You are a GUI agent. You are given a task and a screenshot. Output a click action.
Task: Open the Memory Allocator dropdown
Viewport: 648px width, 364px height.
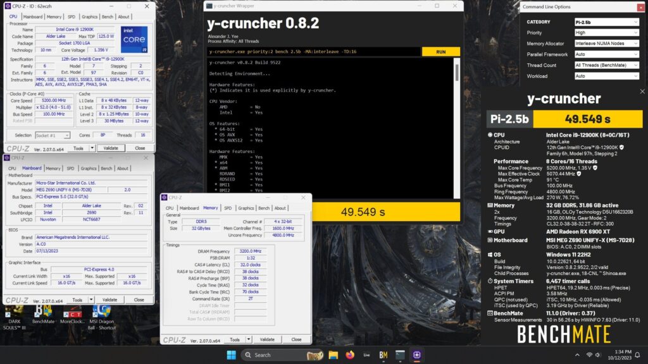pyautogui.click(x=606, y=44)
